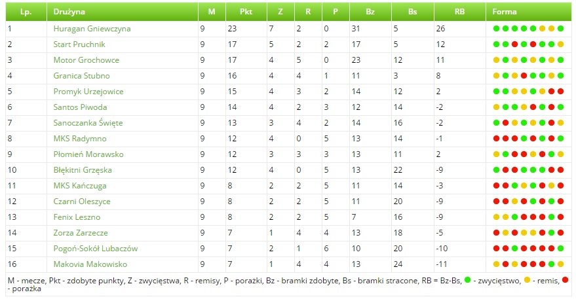Click the Drużyna column header
The width and height of the screenshot is (576, 301).
69,12
